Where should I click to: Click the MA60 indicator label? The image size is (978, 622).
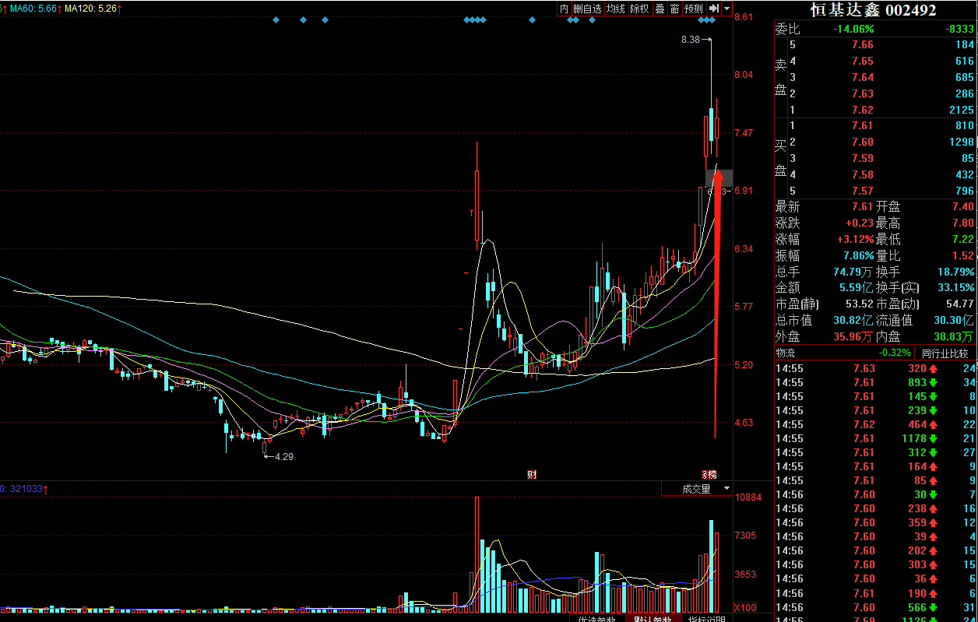click(33, 9)
